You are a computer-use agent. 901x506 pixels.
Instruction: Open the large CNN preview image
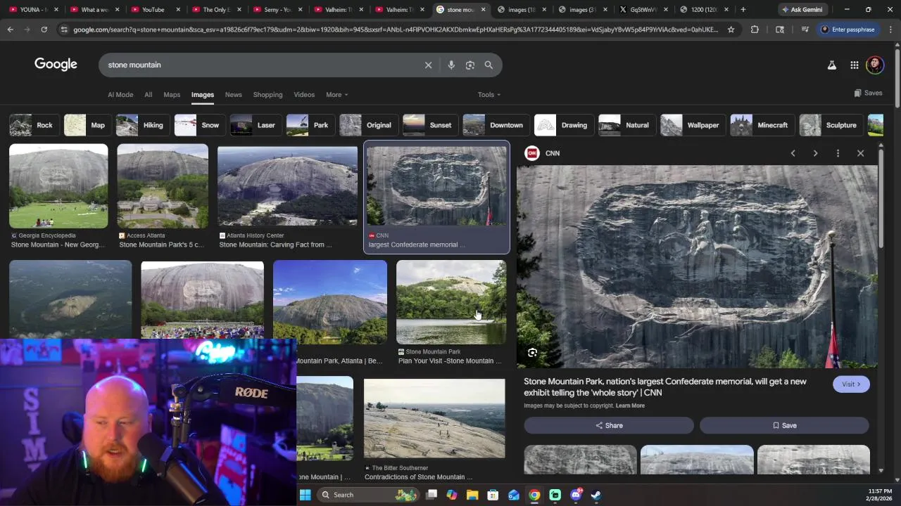(697, 266)
